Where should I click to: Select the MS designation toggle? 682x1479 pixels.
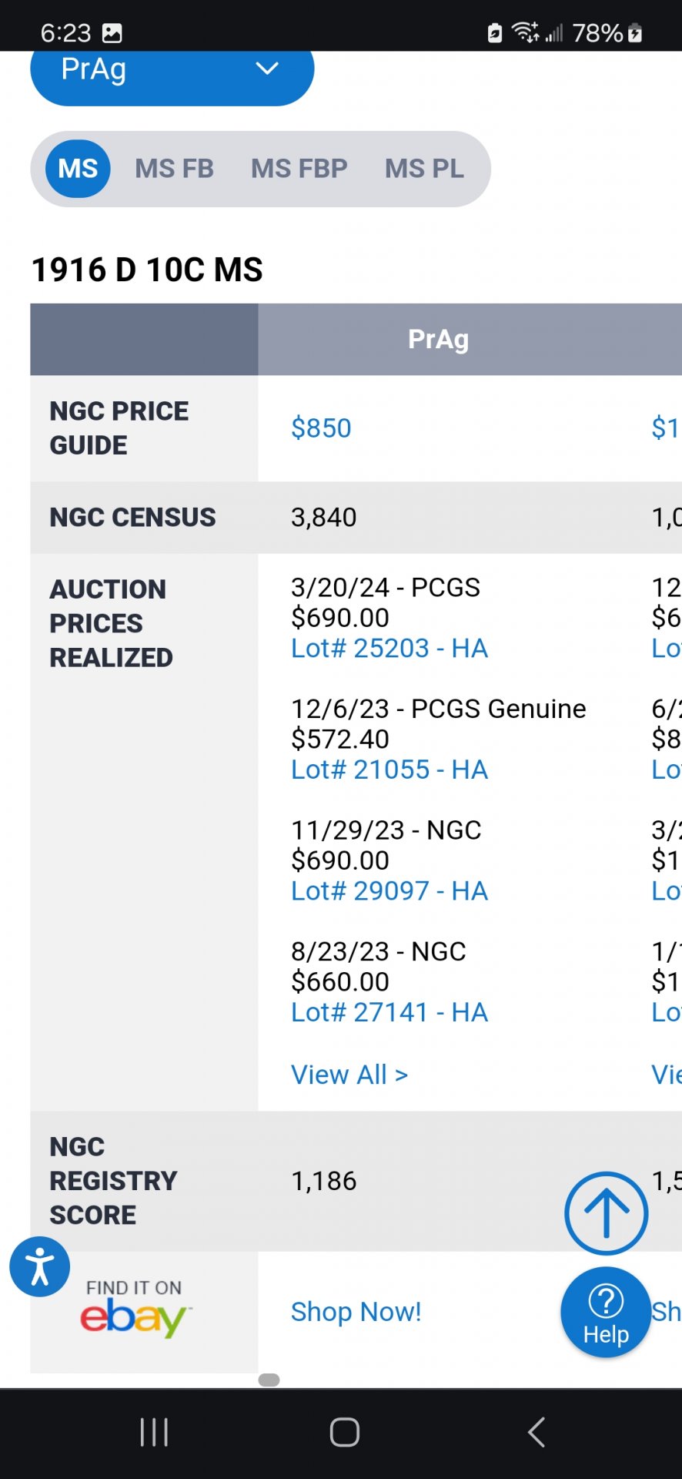pyautogui.click(x=78, y=169)
